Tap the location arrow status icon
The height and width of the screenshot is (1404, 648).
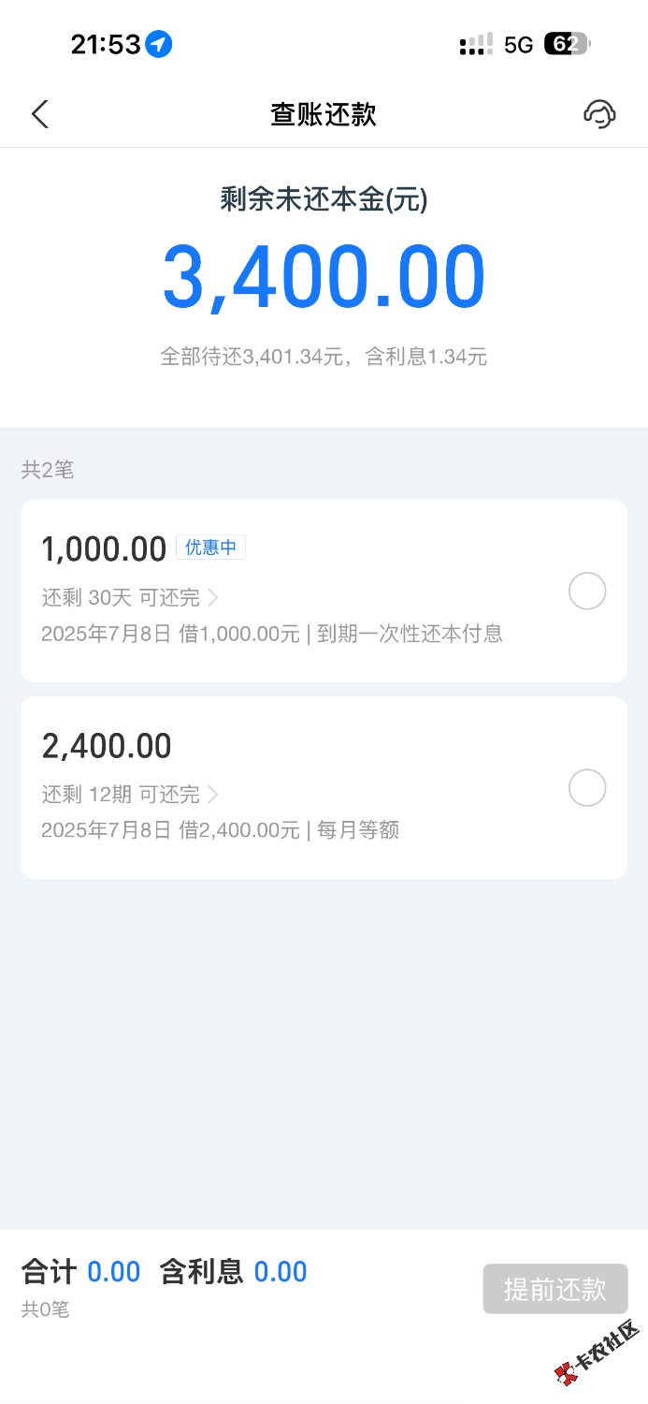coord(159,44)
